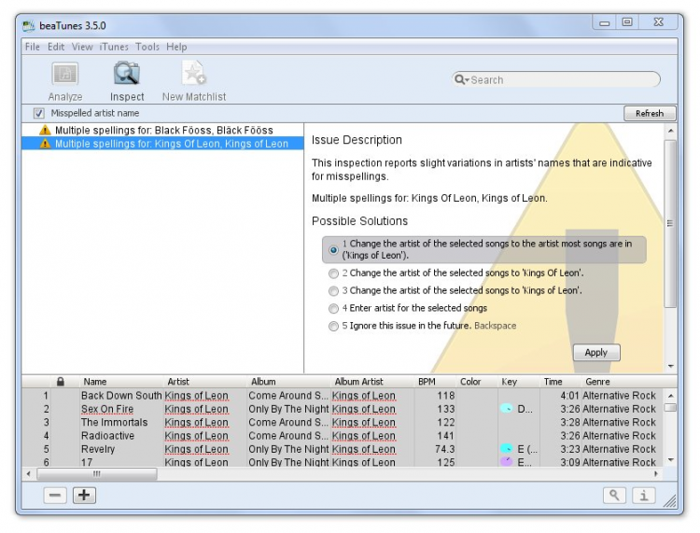Sort table by Key column header

point(519,382)
